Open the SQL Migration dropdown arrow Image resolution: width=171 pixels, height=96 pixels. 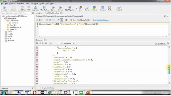coord(76,8)
